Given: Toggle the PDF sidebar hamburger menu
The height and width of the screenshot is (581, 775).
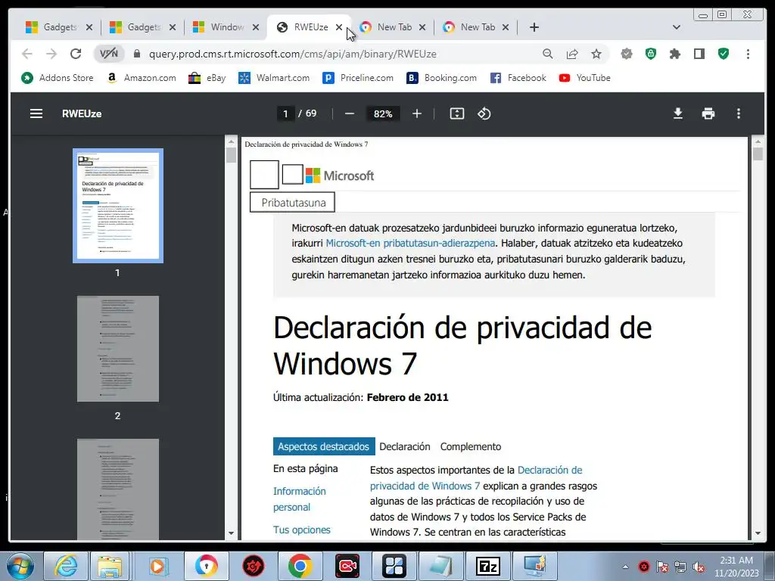Looking at the screenshot, I should coord(36,113).
